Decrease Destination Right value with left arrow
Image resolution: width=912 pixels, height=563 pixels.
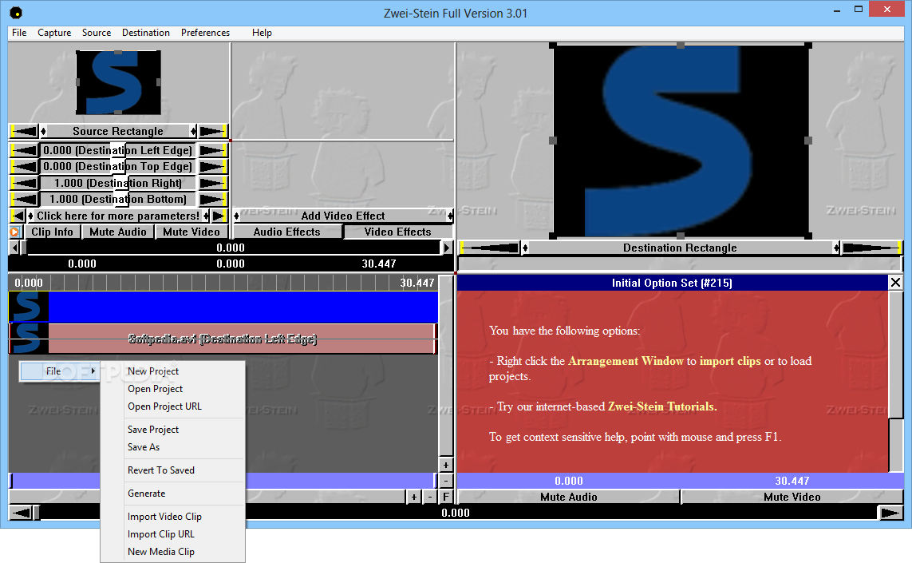tap(24, 183)
